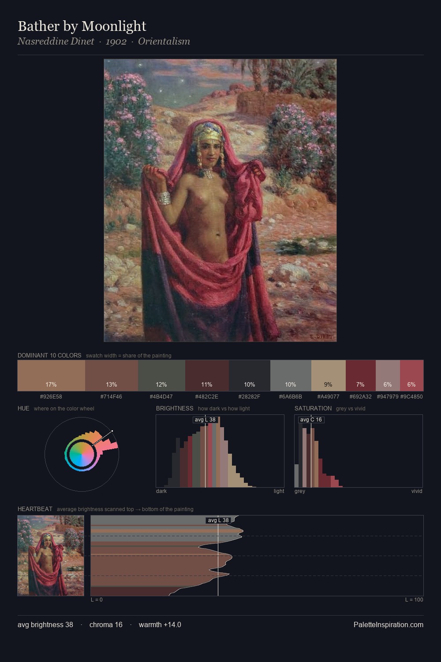Click the 'light' axis label under Brightness

pos(279,491)
